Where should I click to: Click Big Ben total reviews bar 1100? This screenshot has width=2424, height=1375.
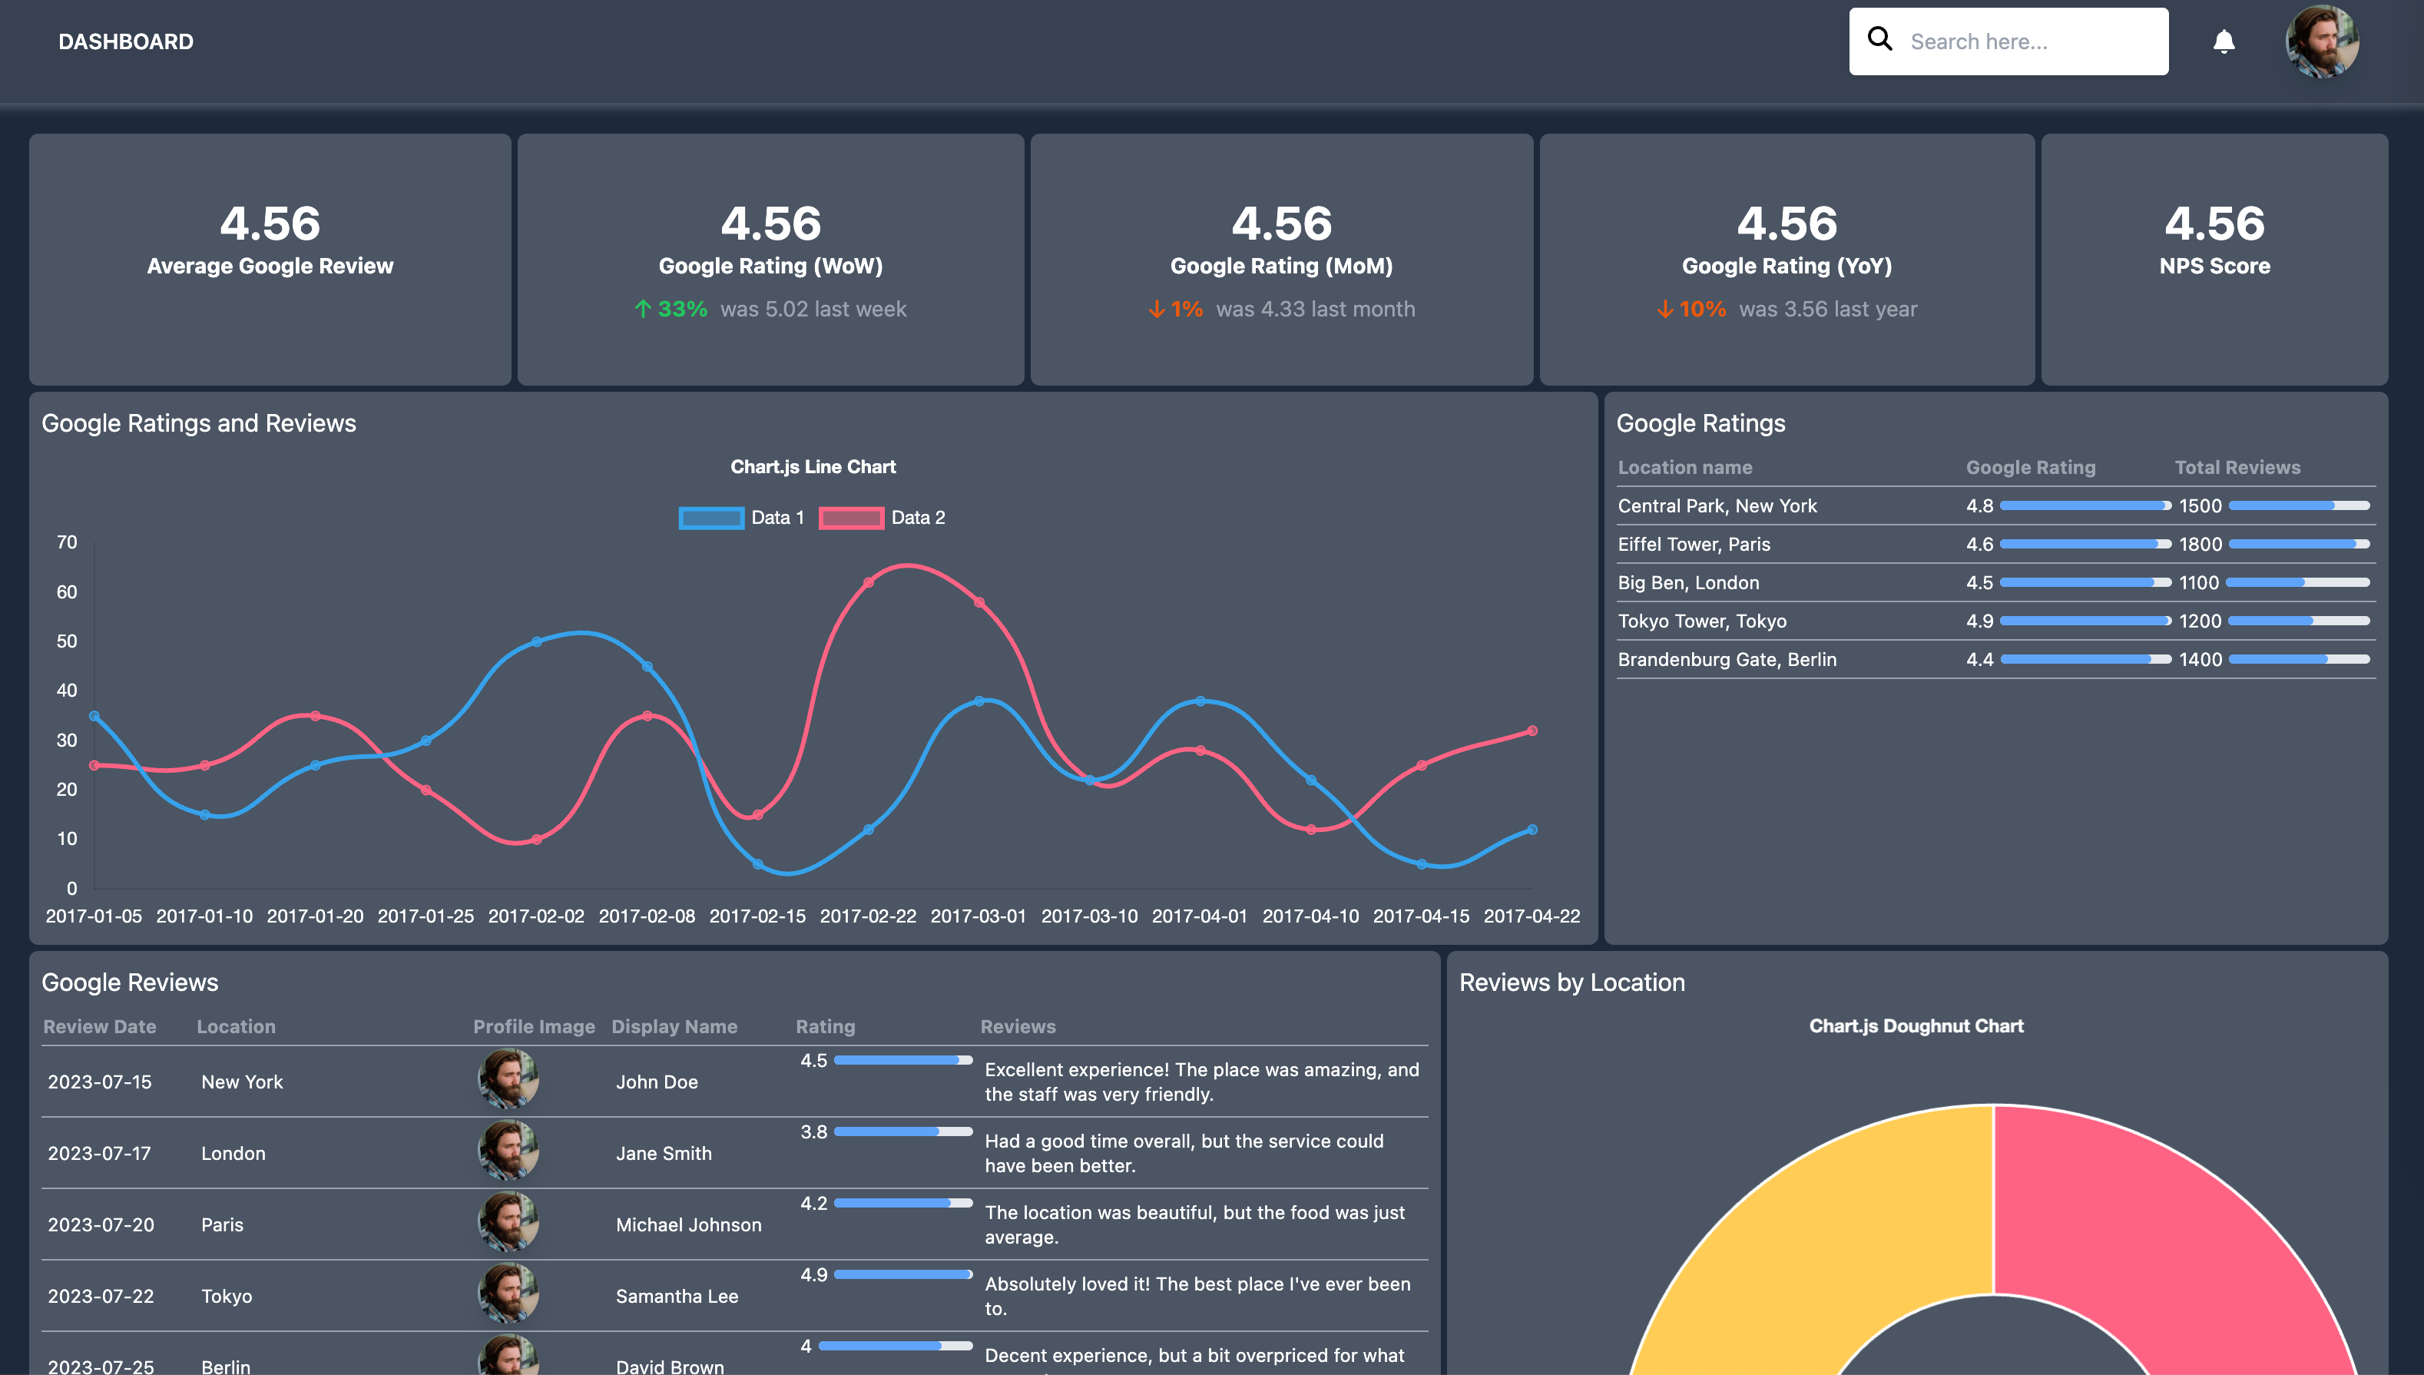pyautogui.click(x=2297, y=583)
